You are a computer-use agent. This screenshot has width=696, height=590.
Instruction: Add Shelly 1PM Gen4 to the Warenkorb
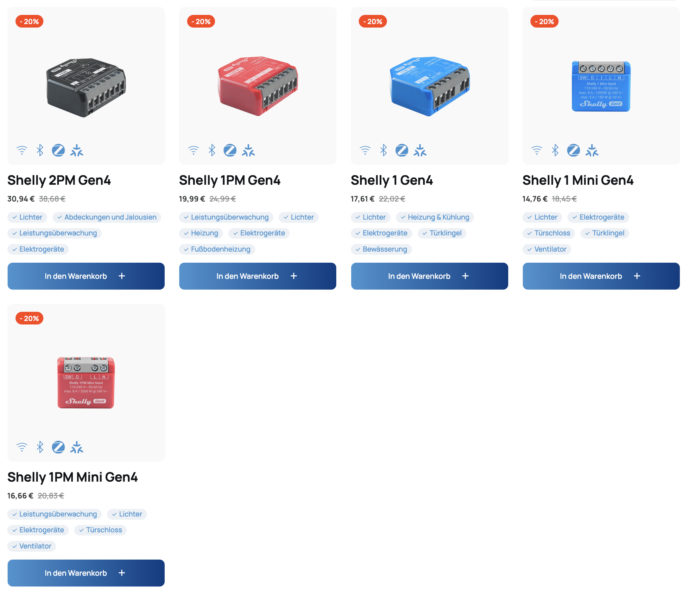tap(257, 276)
